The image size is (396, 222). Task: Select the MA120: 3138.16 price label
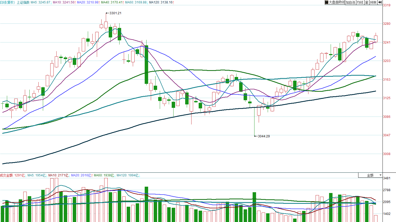tap(161, 2)
